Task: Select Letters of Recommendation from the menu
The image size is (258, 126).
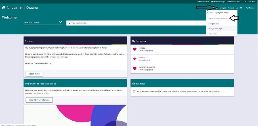Action: pos(218,19)
